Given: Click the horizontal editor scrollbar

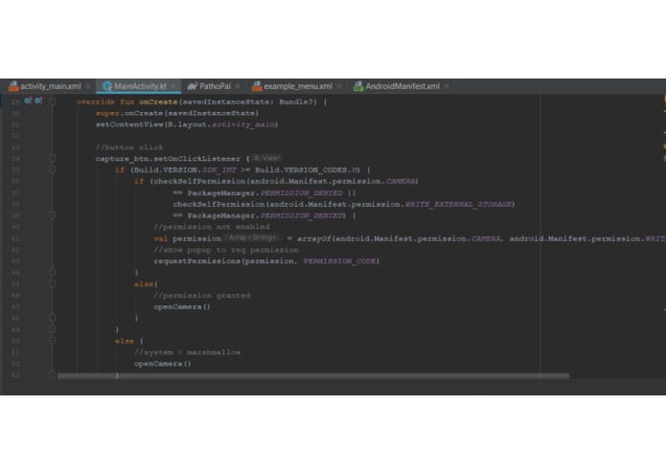Looking at the screenshot, I should 313,375.
